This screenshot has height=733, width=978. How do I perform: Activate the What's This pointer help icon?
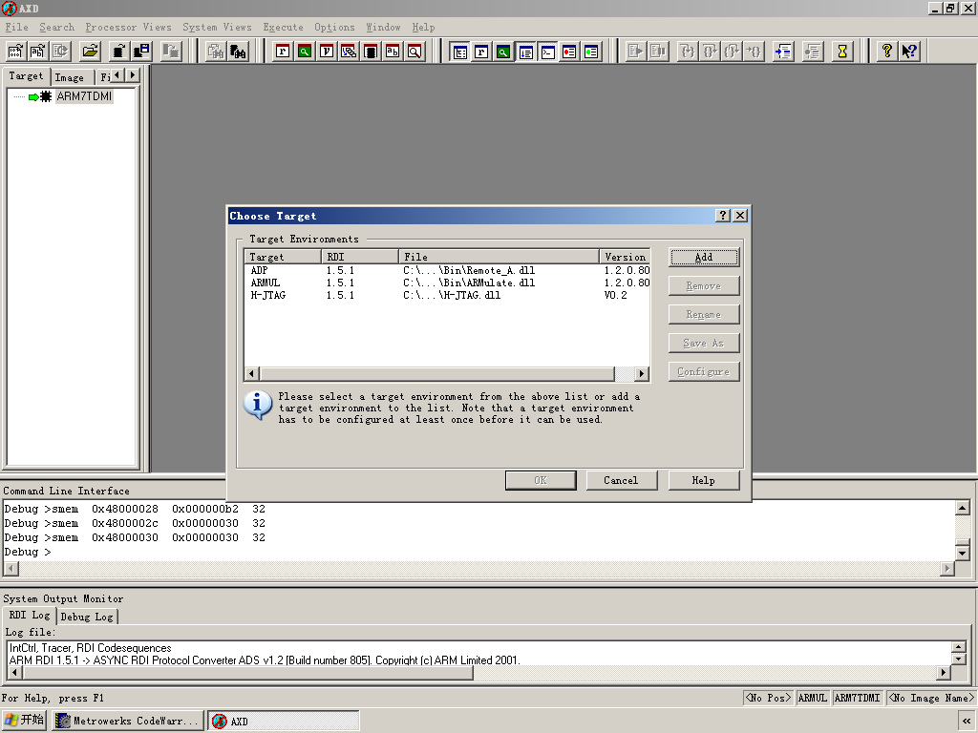point(909,52)
